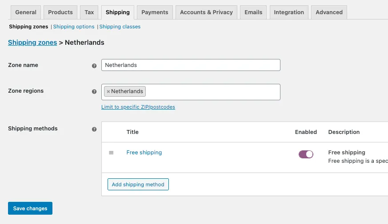
Task: Open the Shipping methods help tooltip icon
Action: 94,129
